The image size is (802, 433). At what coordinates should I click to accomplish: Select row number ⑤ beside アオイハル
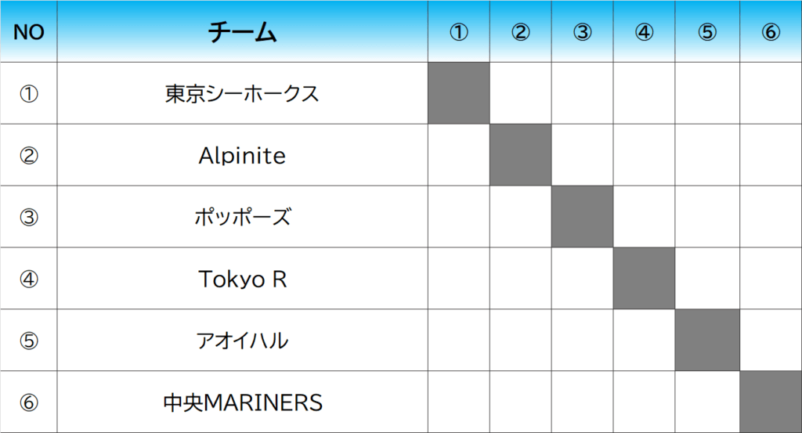pos(29,341)
